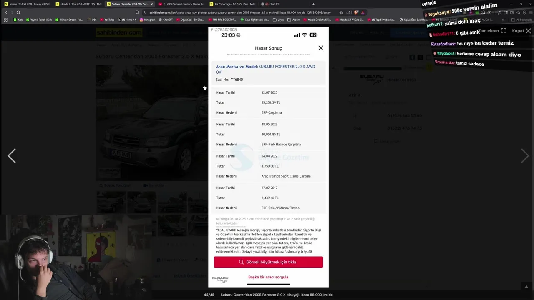Screen dimensions: 534x300
Task: Open the ilkinsan Stream bookmark
Action: coord(69,20)
